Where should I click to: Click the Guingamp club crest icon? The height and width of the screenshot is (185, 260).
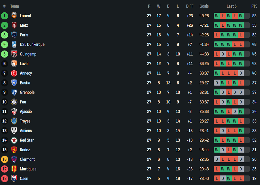click(x=14, y=54)
